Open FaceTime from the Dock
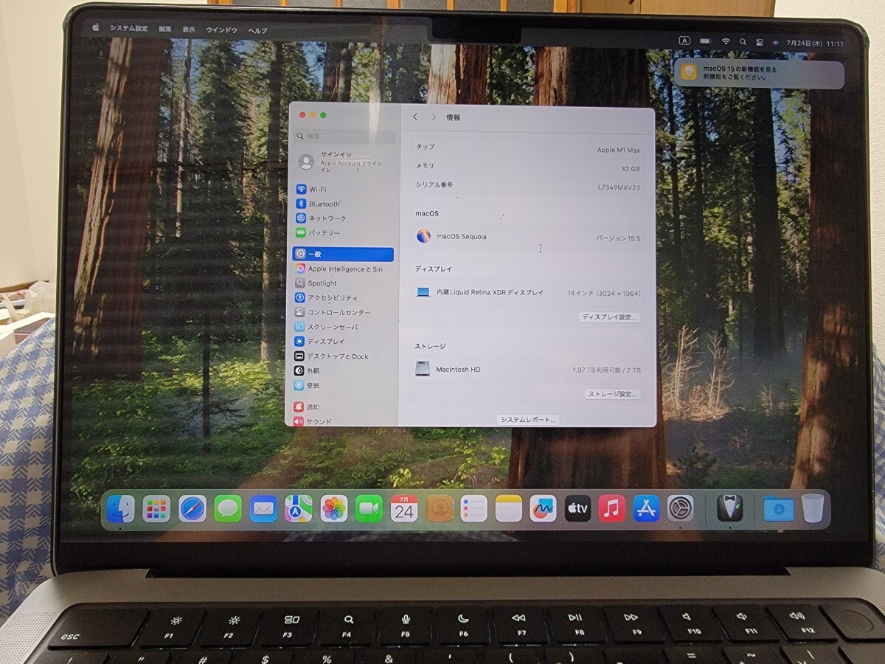 [x=369, y=508]
